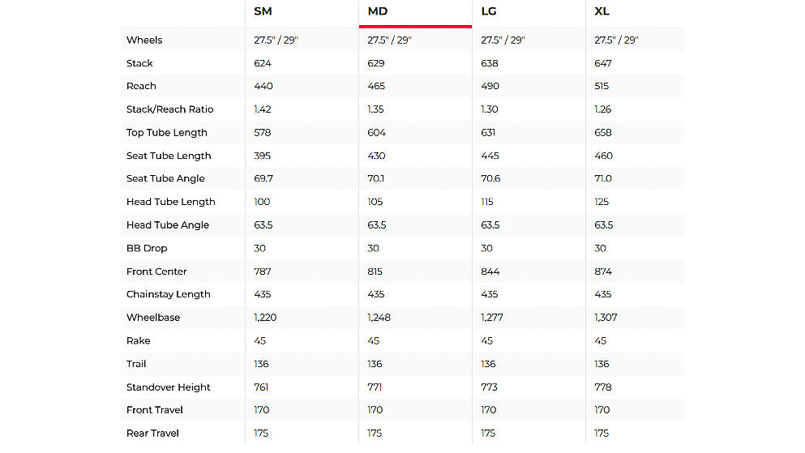Click the Top Tube Length label

click(x=167, y=133)
